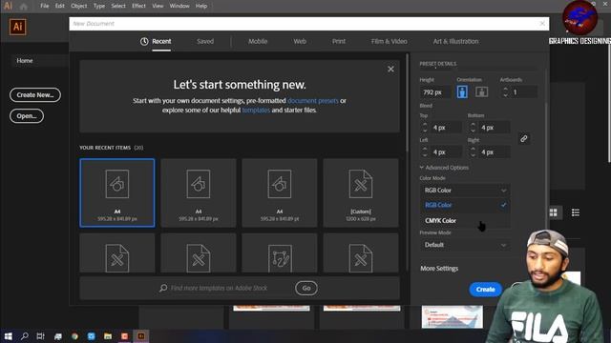Open the Web tab
The width and height of the screenshot is (611, 343).
[x=300, y=41]
